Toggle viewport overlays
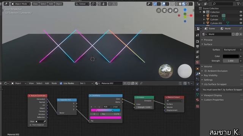Viewport: 243px width, 136px height. coord(164,4)
